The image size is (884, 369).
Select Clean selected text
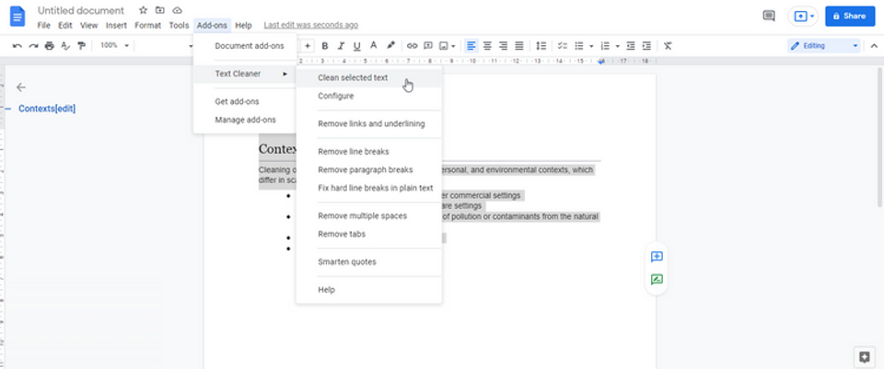[x=368, y=78]
